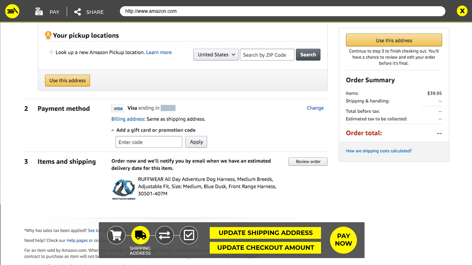Open the United States country dropdown
Image resolution: width=472 pixels, height=265 pixels.
click(x=216, y=55)
